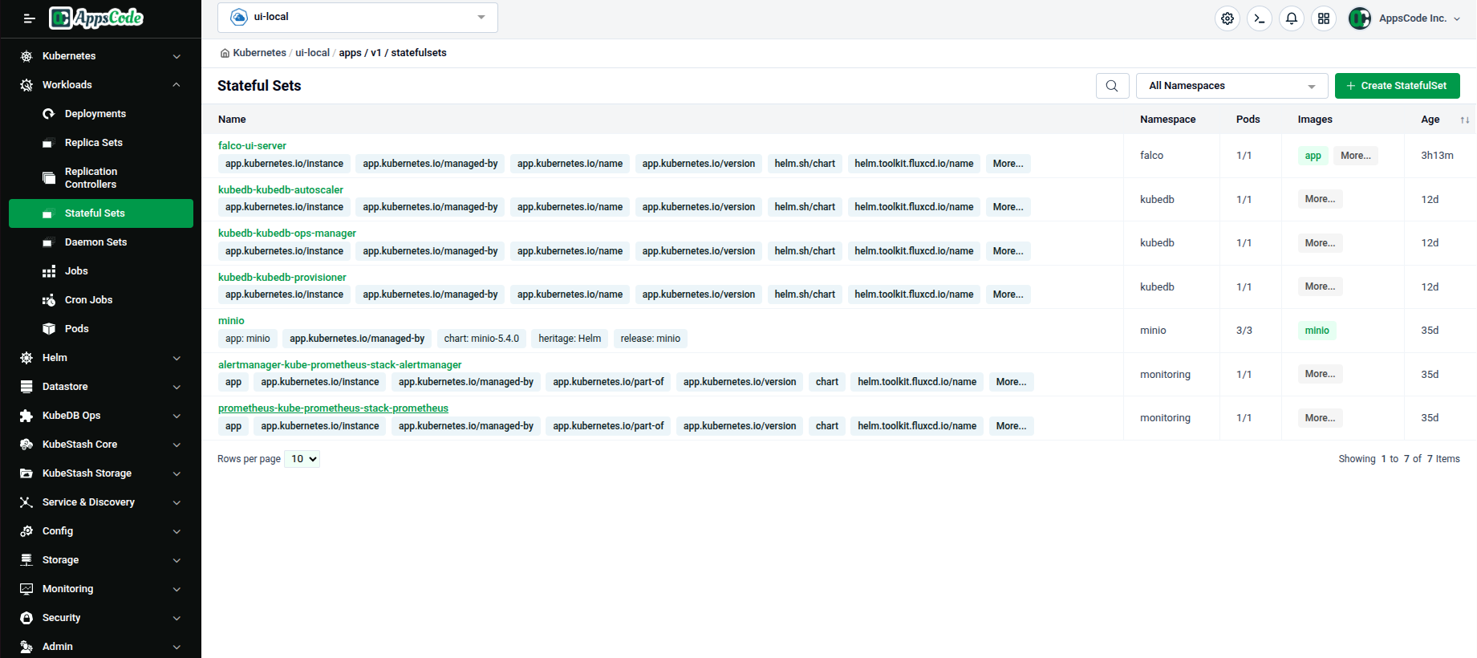1477x658 pixels.
Task: Click the Jobs grid icon
Action: click(x=49, y=271)
